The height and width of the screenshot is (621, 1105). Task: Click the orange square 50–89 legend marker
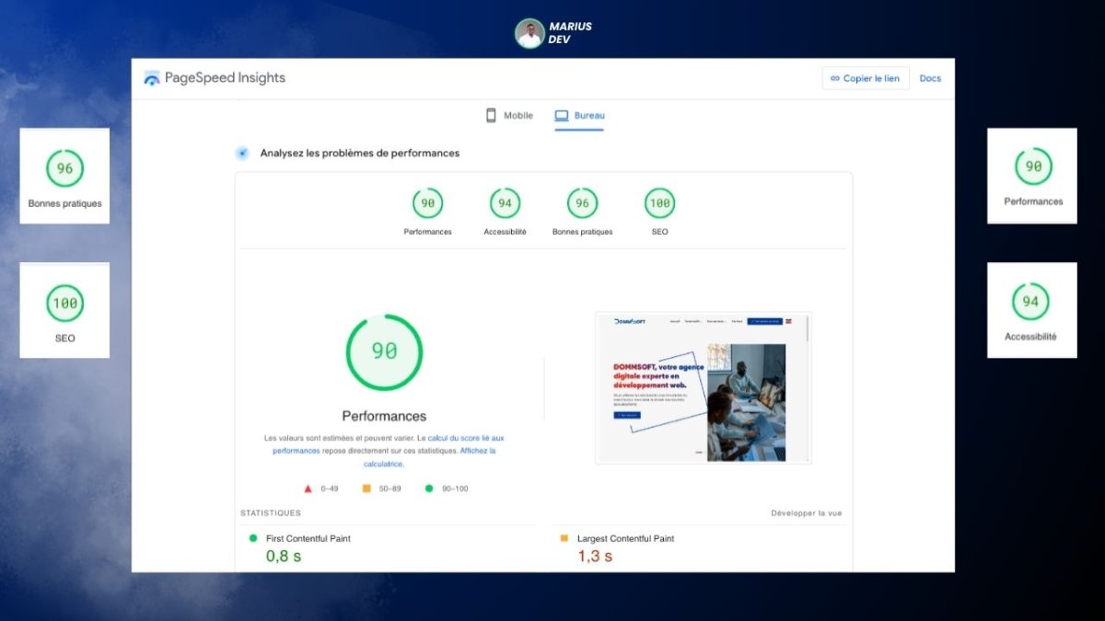click(x=366, y=489)
